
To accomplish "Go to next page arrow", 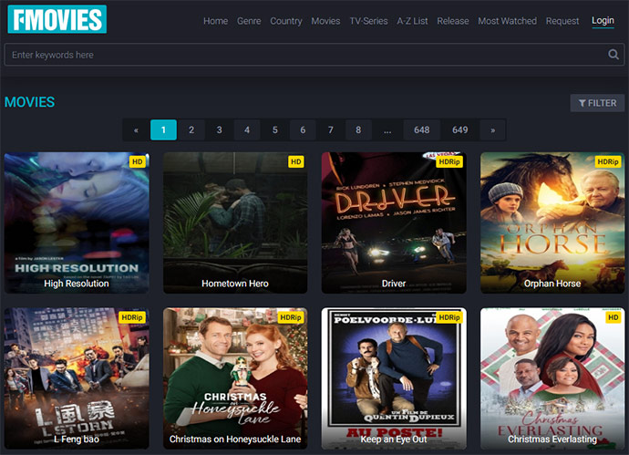I will 492,130.
